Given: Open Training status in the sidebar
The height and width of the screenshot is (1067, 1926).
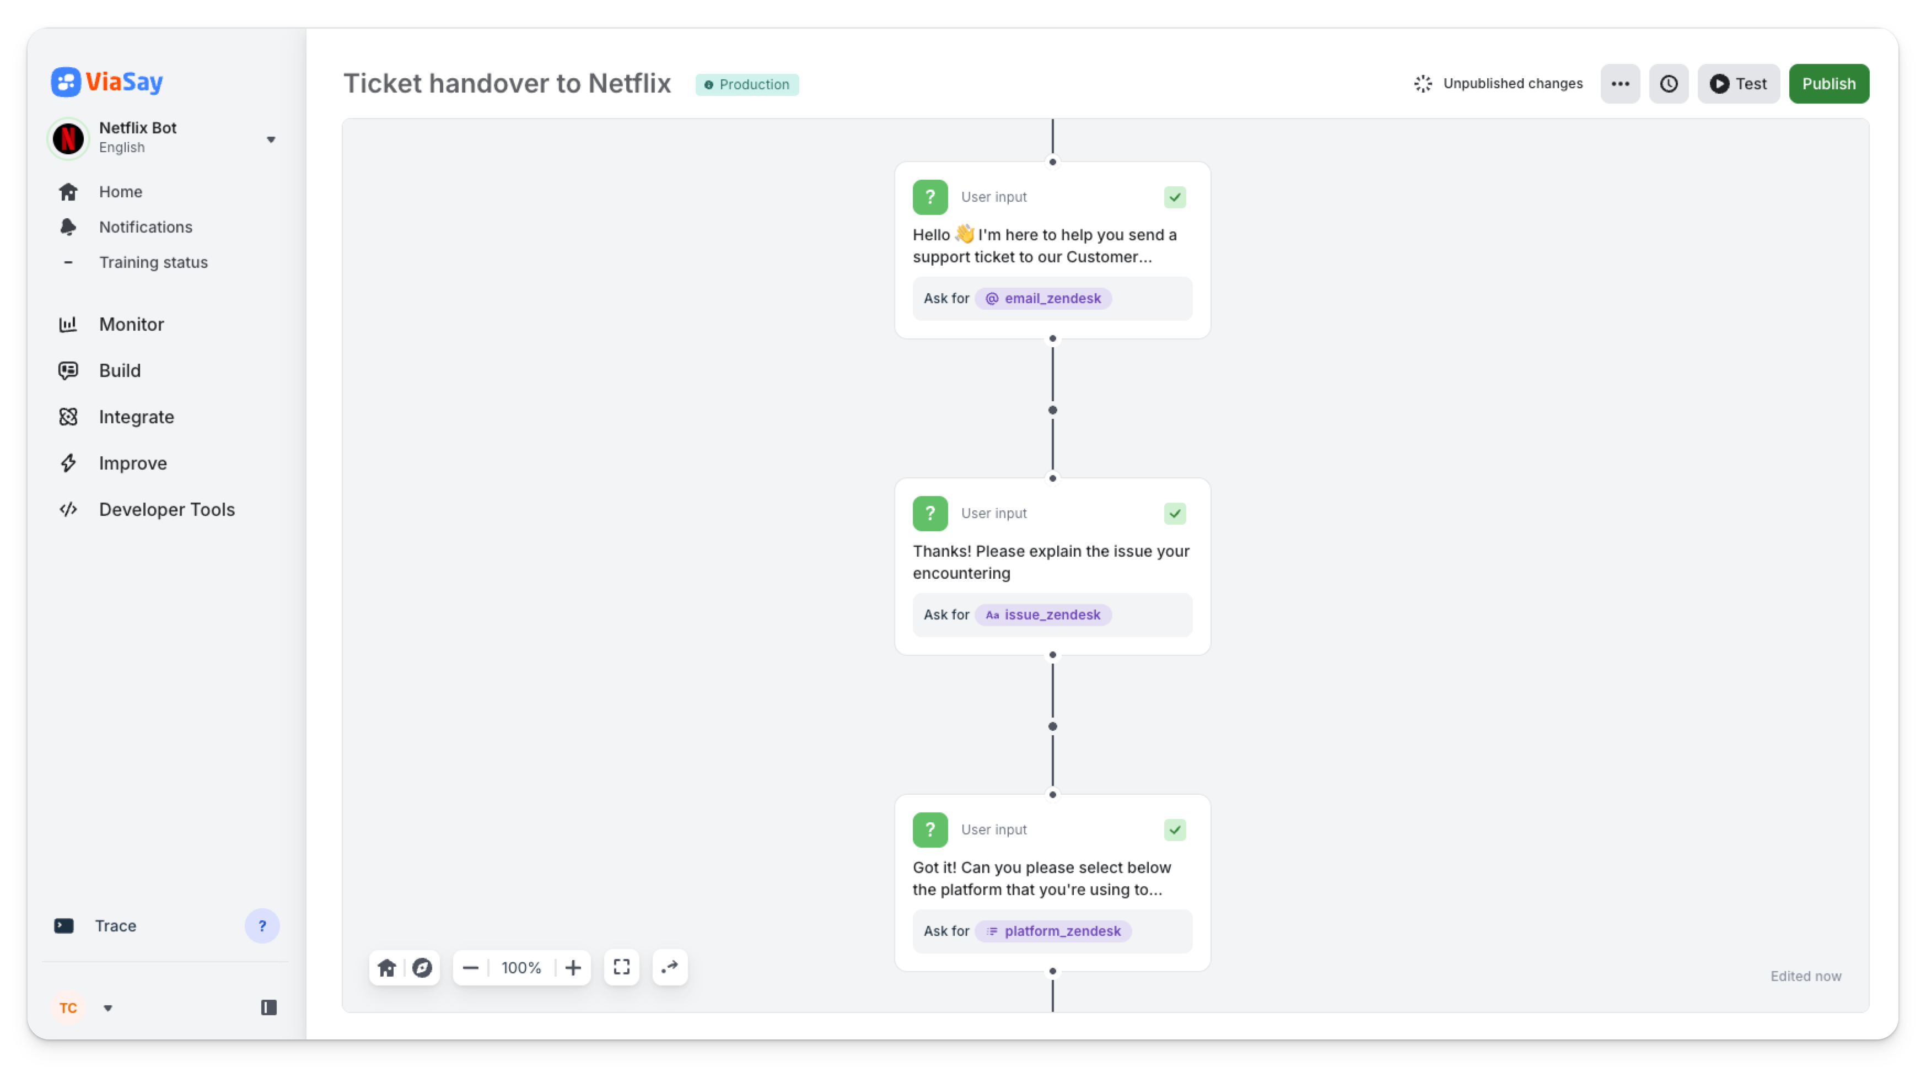Looking at the screenshot, I should click(x=153, y=262).
